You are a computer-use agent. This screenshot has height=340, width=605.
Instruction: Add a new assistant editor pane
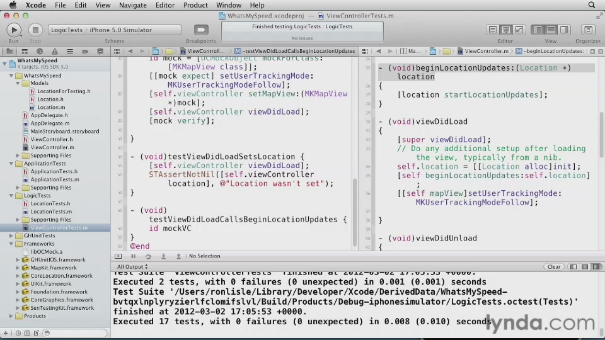point(592,51)
